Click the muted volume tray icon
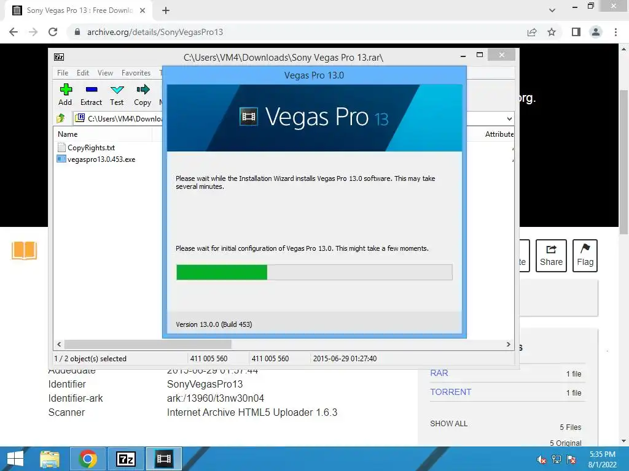 [x=542, y=459]
